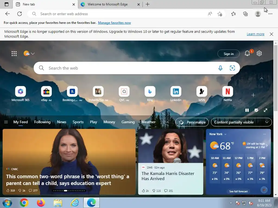Viewport: 278px width, 208px height.
Task: Expand background to full view
Action: click(x=266, y=110)
